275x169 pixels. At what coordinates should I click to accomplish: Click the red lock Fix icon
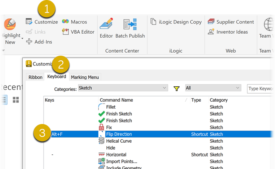101,127
